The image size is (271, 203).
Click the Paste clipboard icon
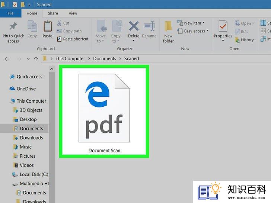(47, 26)
